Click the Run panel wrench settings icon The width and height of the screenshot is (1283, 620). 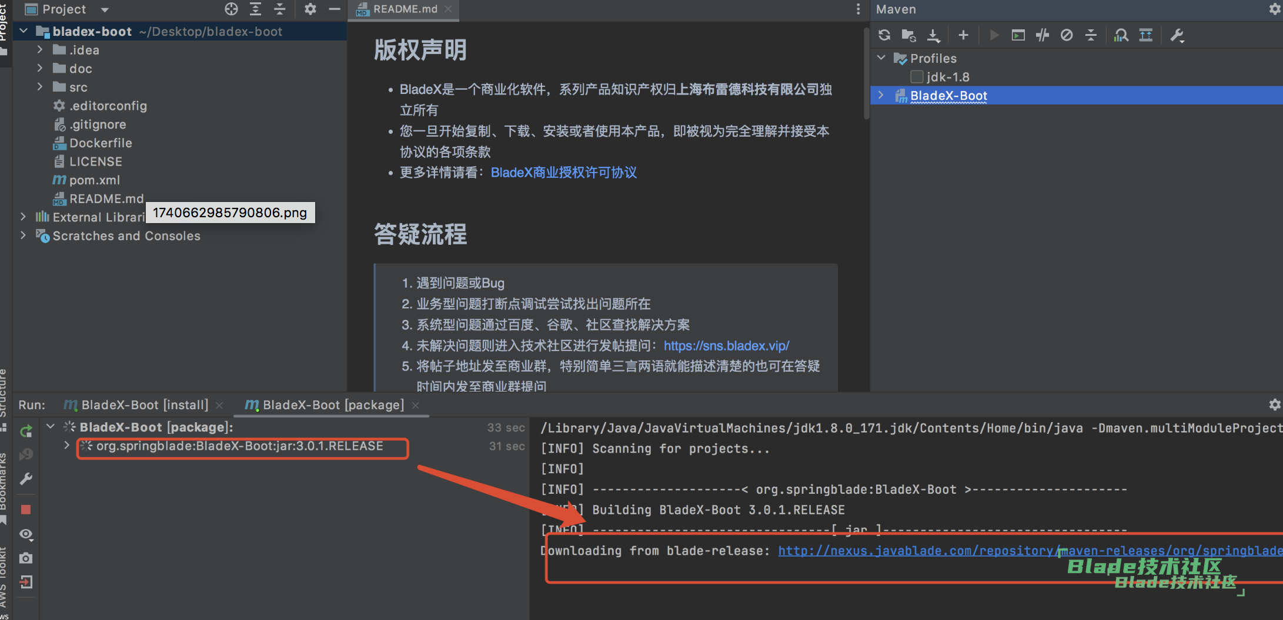tap(26, 479)
